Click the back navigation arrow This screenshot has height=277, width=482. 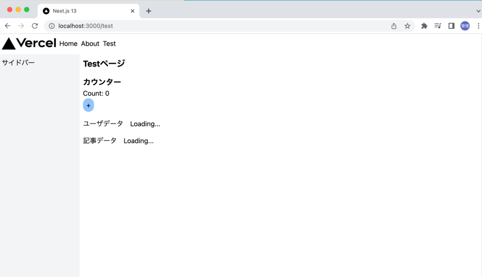pyautogui.click(x=7, y=26)
